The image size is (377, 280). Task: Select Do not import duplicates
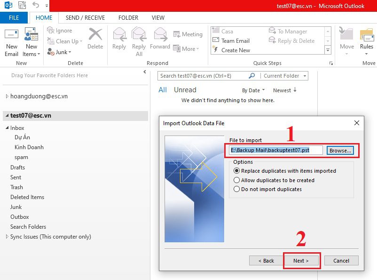(x=267, y=189)
